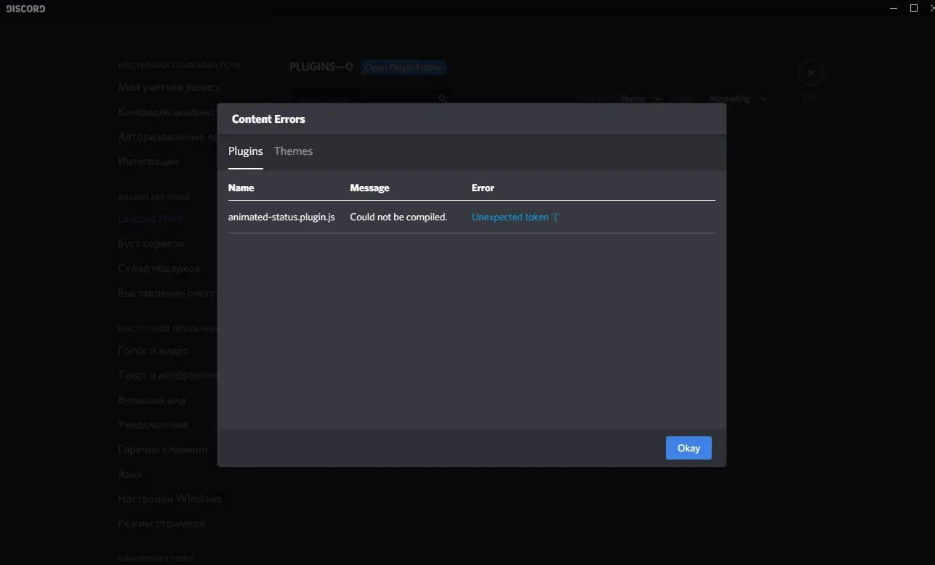The image size is (935, 565).
Task: Open Внешний вид settings
Action: coord(152,400)
